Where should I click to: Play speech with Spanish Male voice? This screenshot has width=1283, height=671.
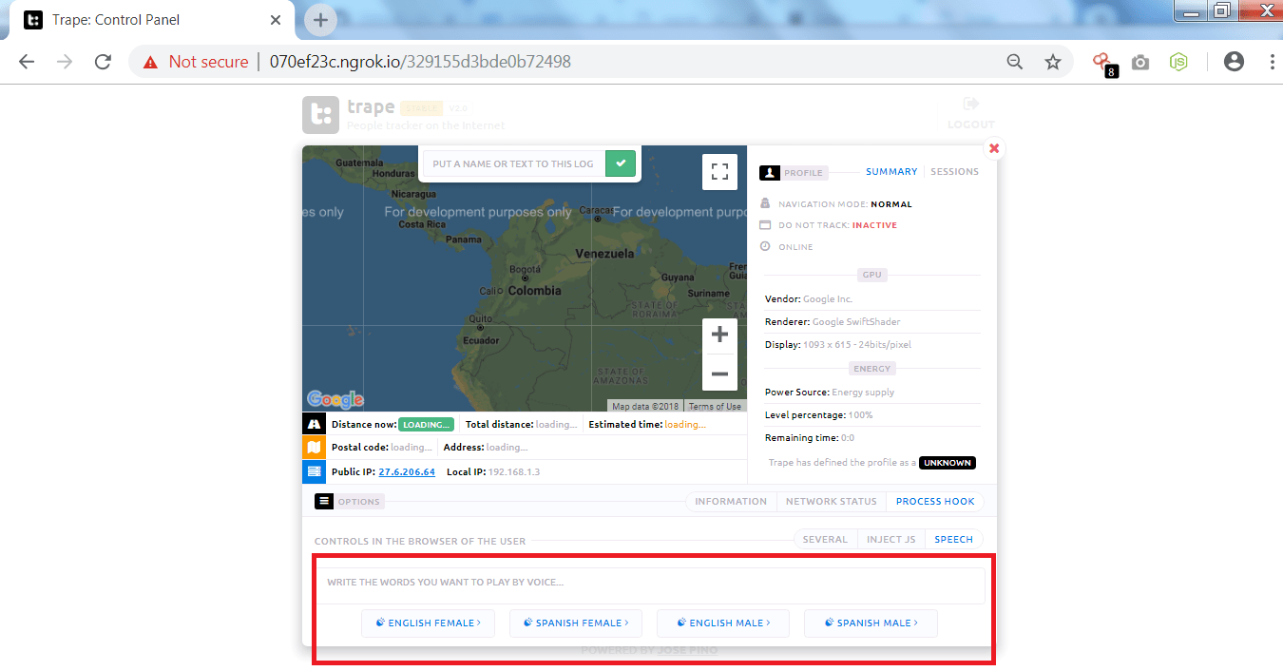(x=871, y=623)
